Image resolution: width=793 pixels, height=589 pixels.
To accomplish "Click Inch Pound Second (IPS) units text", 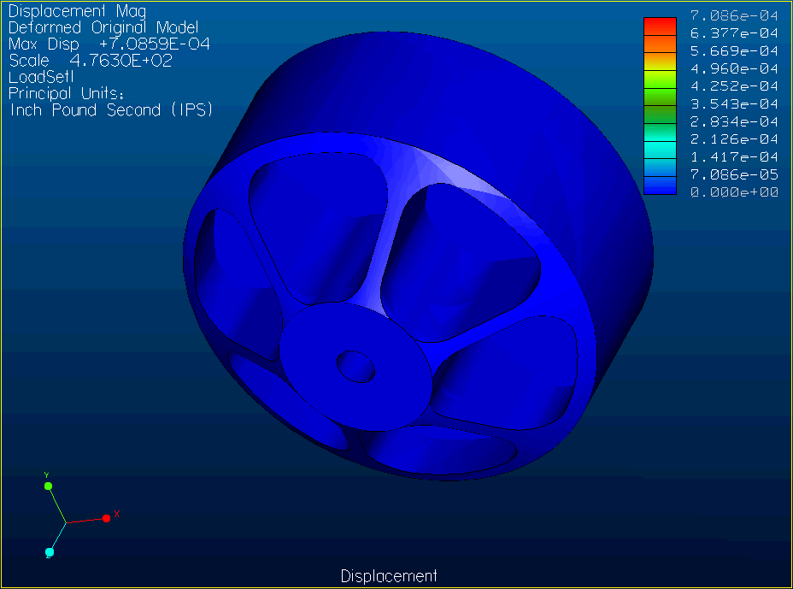I will 111,110.
